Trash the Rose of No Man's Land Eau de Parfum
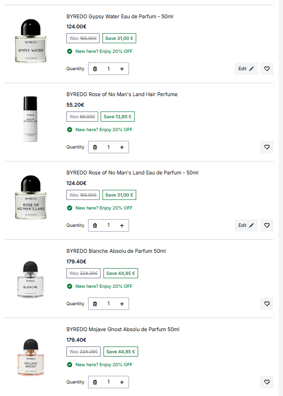 tap(95, 225)
